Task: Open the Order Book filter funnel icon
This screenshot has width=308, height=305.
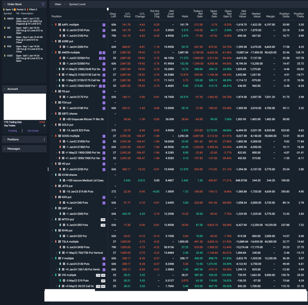Action: pos(43,5)
